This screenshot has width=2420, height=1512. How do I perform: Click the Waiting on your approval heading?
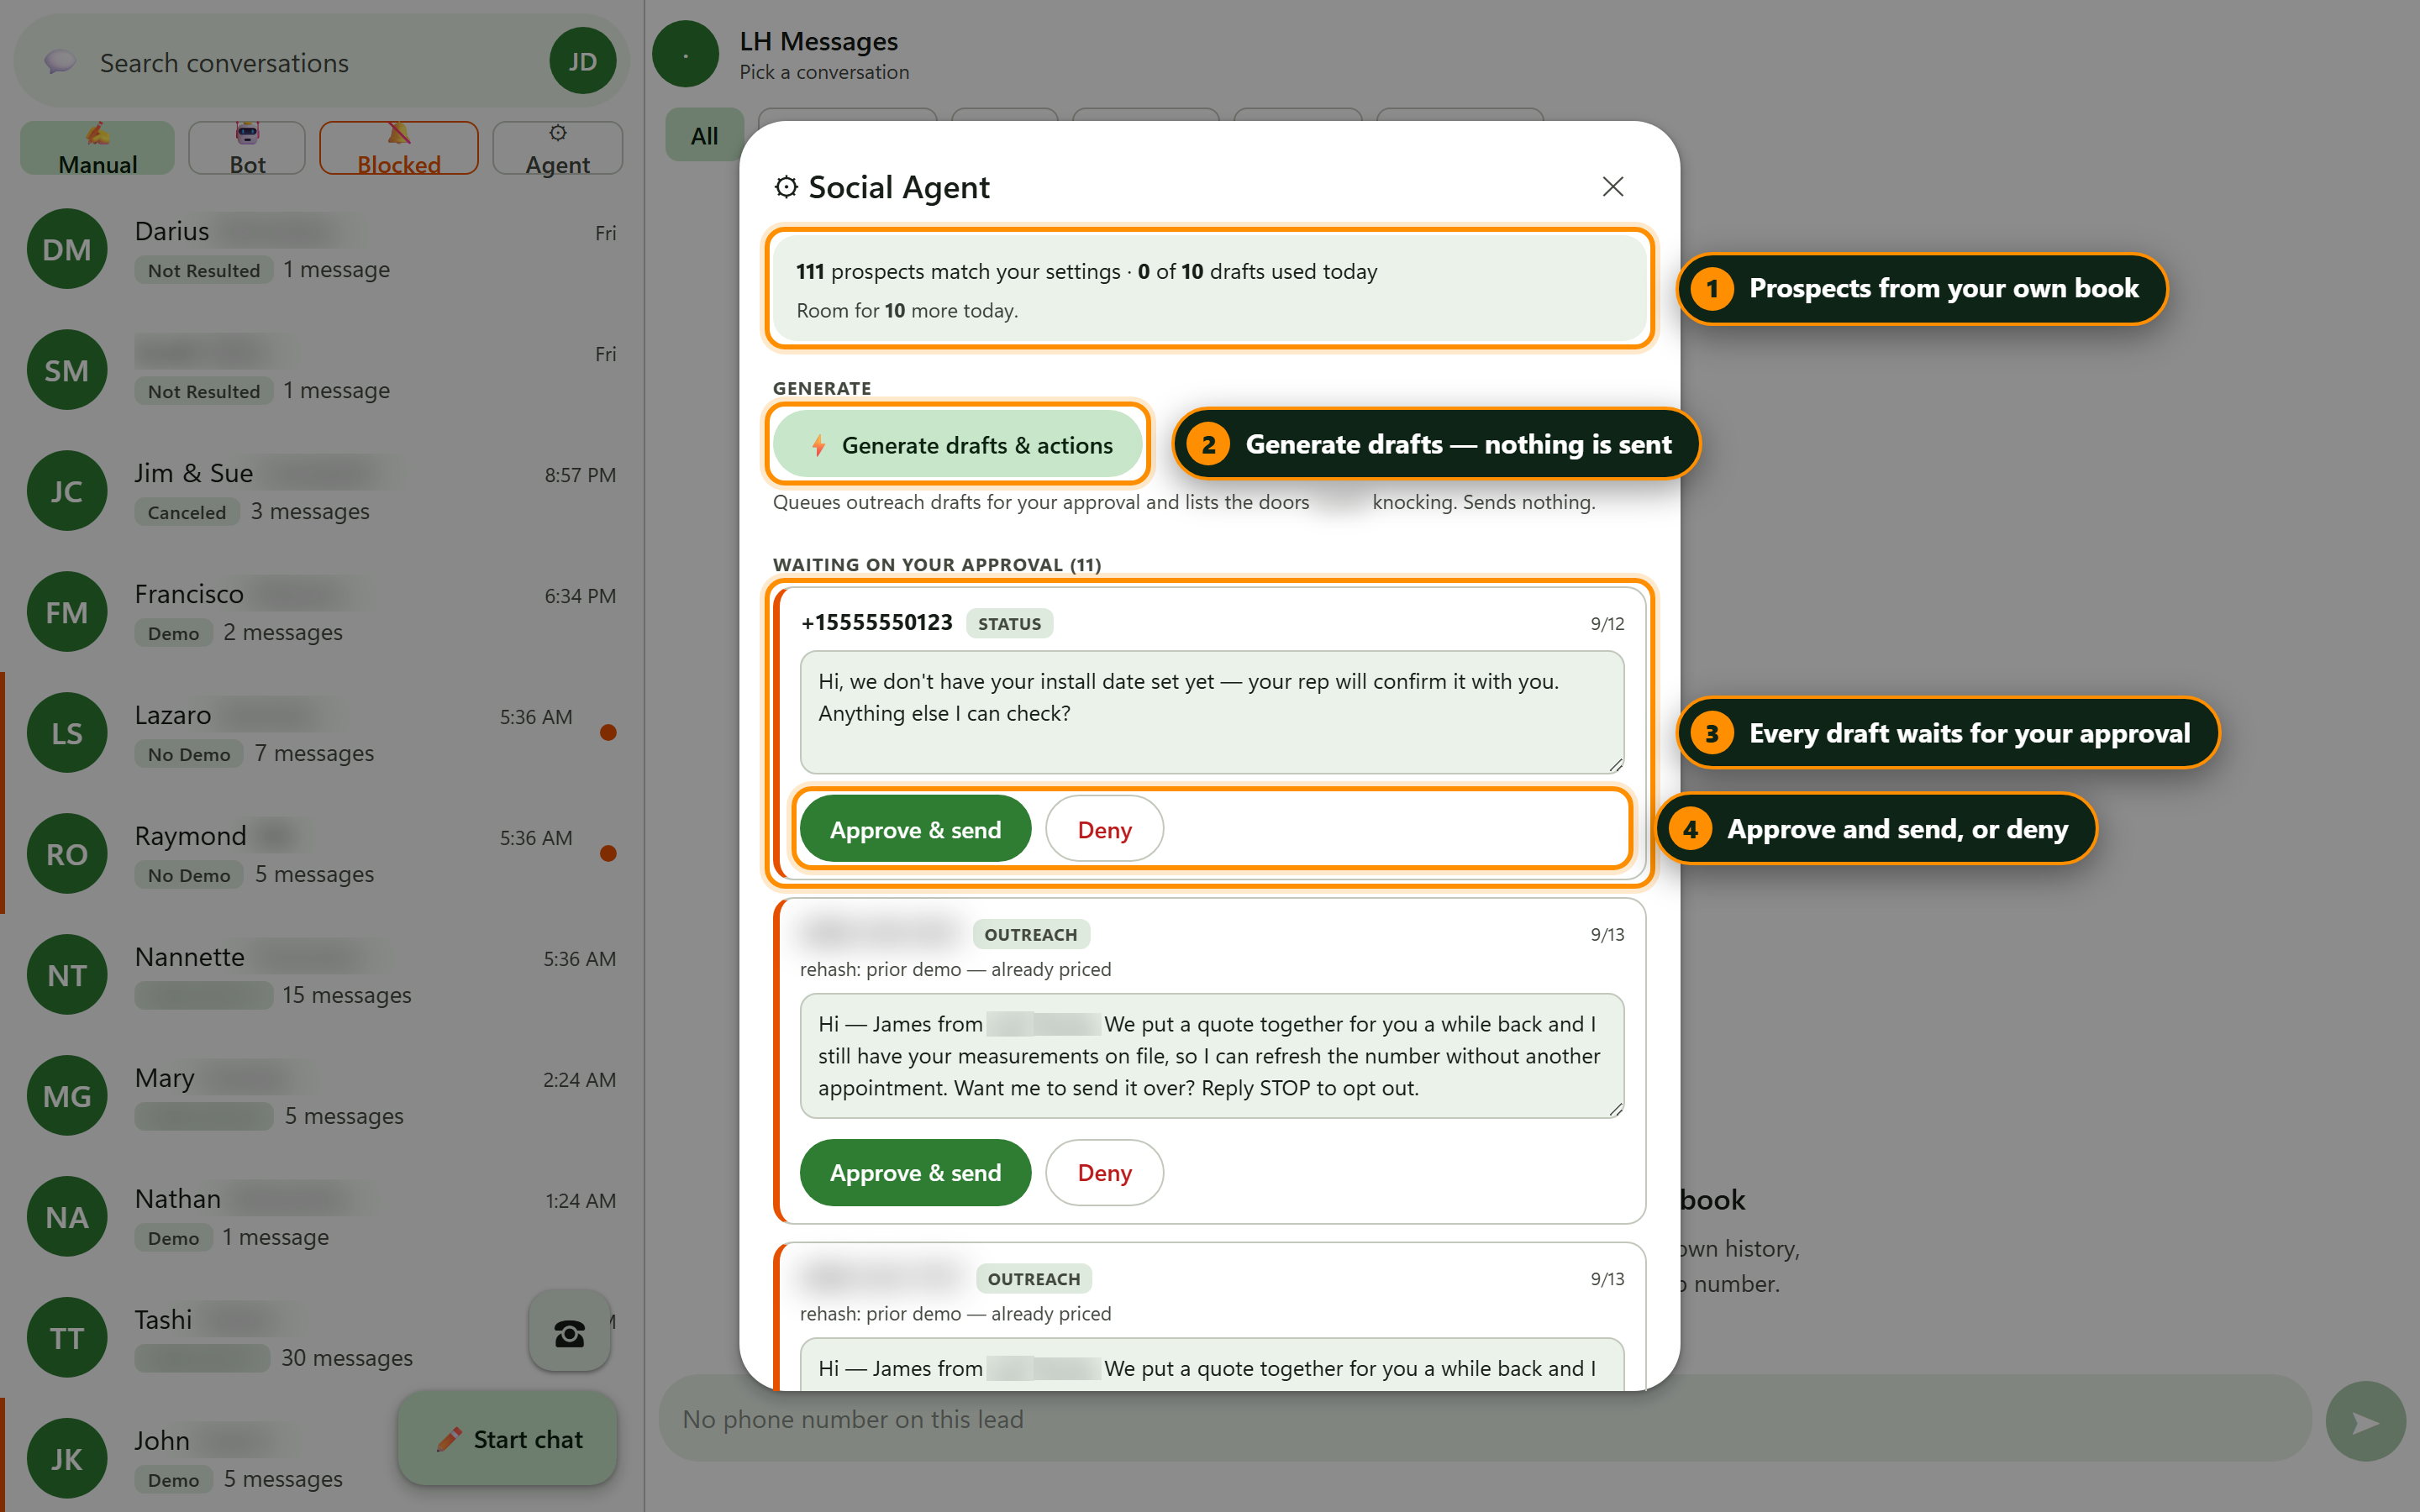pos(936,565)
